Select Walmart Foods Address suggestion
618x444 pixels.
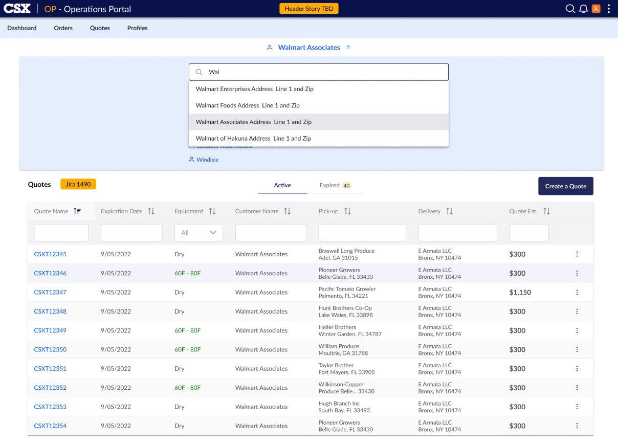tap(319, 105)
